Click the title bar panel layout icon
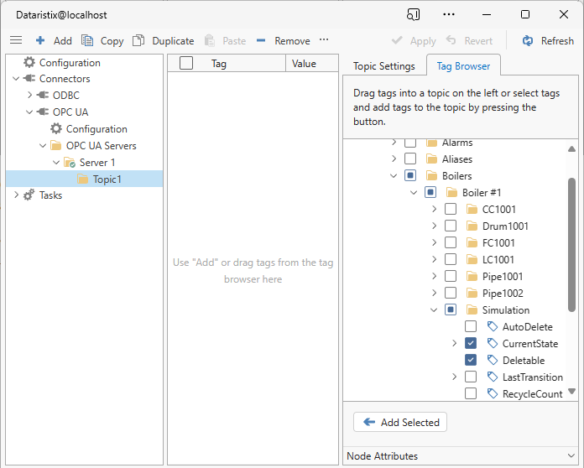 pyautogui.click(x=413, y=14)
